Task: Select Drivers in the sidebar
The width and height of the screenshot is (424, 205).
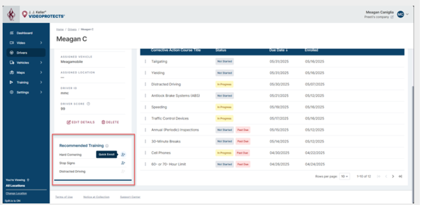Action: point(26,52)
